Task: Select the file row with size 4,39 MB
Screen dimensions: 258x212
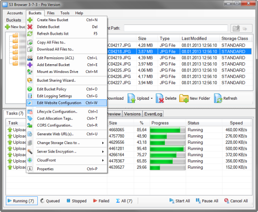Action: coord(179,58)
